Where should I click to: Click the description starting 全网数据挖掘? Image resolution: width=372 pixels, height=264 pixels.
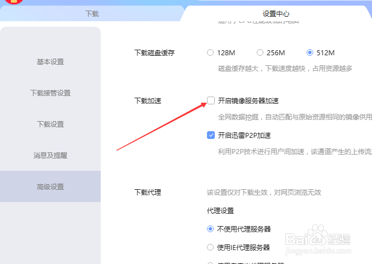coord(295,117)
